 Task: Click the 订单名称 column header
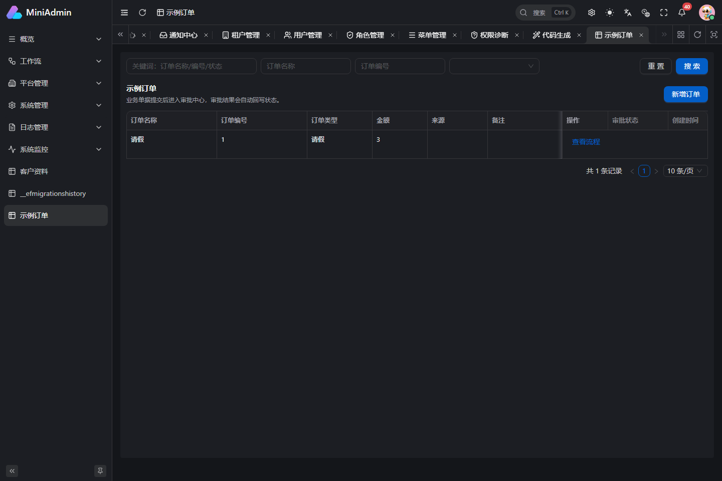171,120
